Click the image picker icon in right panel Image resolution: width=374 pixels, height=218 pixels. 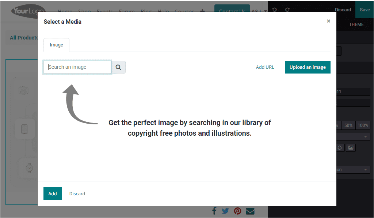pos(351,148)
